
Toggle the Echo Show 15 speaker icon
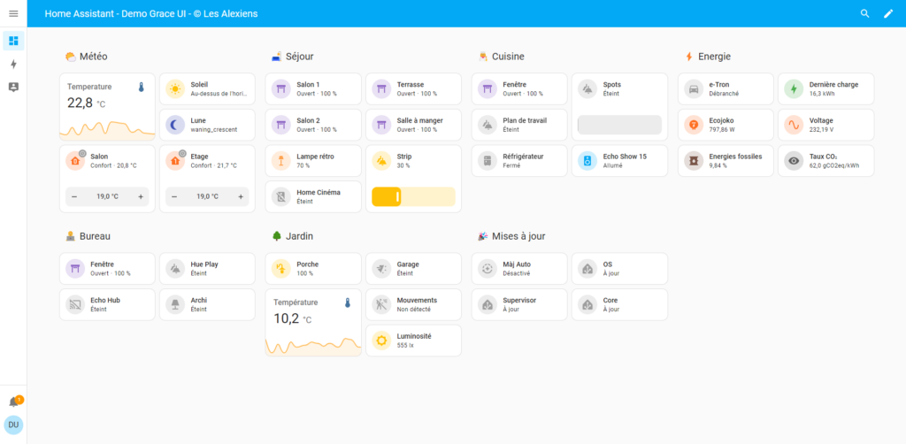click(x=587, y=161)
